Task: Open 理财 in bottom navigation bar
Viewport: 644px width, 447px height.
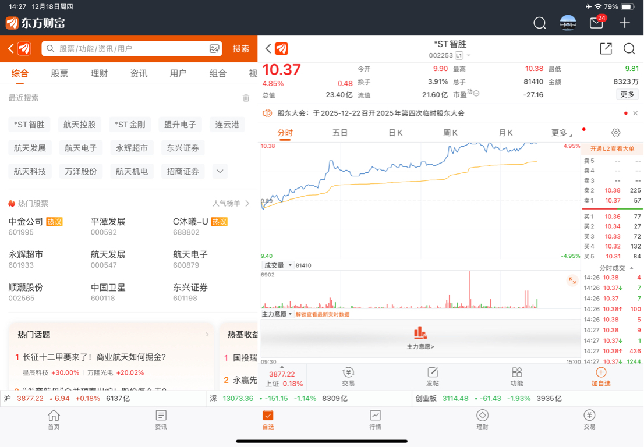Action: click(x=482, y=420)
